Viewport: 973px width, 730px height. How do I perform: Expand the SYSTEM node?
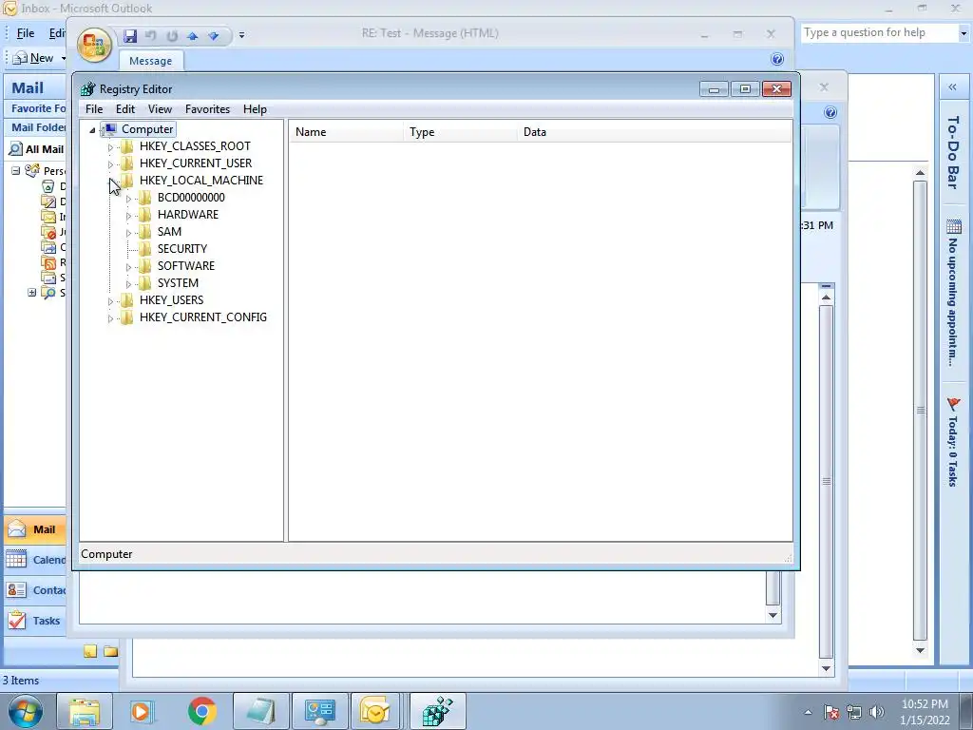click(x=128, y=284)
